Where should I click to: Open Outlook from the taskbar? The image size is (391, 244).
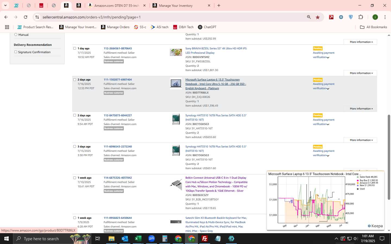pyautogui.click(x=125, y=239)
